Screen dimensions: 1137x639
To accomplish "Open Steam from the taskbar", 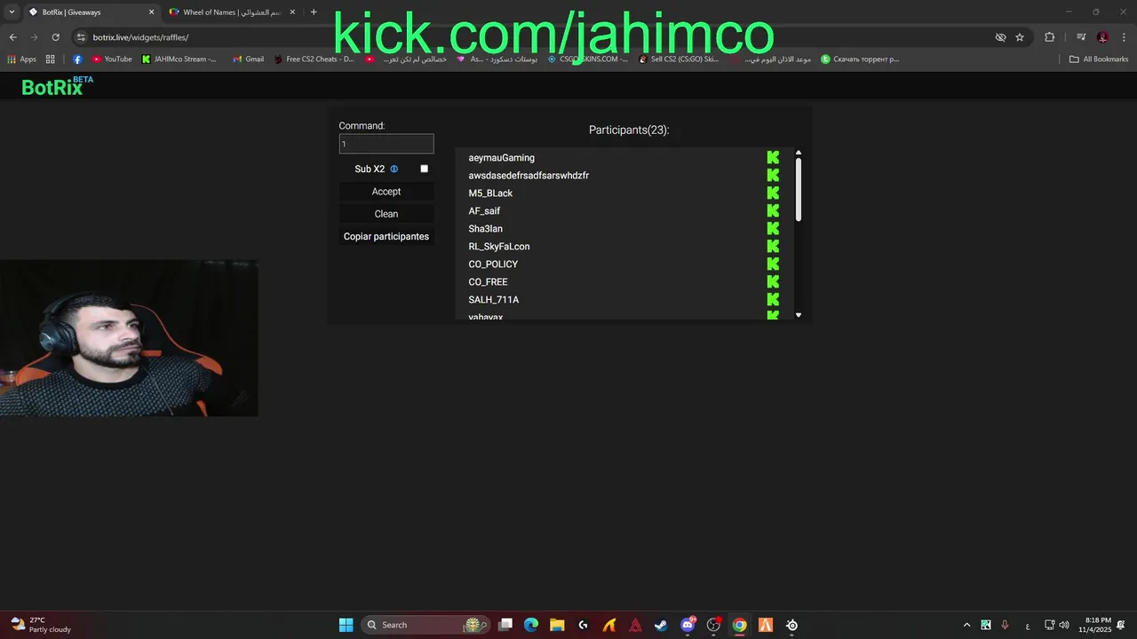I will [661, 625].
